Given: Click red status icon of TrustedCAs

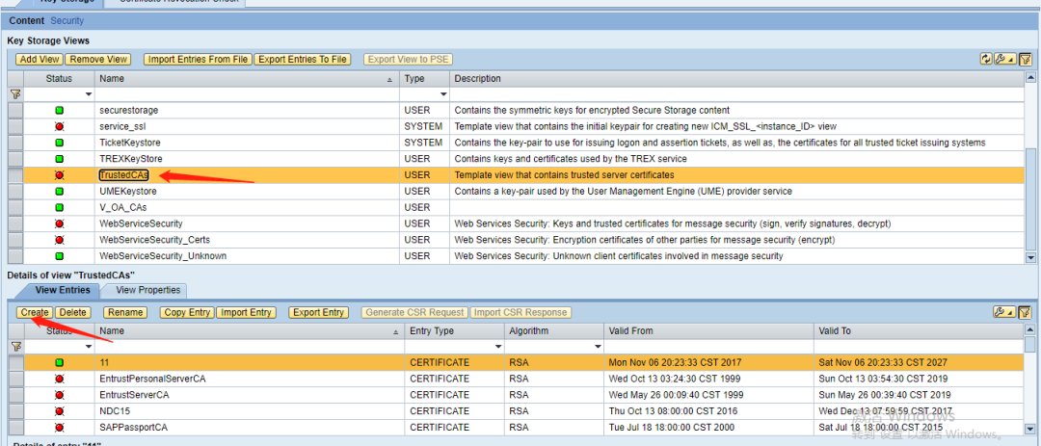Looking at the screenshot, I should [59, 175].
